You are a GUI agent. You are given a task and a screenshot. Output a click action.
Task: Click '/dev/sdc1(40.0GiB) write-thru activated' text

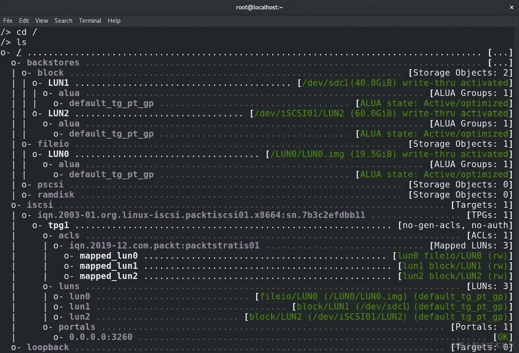[x=405, y=83]
